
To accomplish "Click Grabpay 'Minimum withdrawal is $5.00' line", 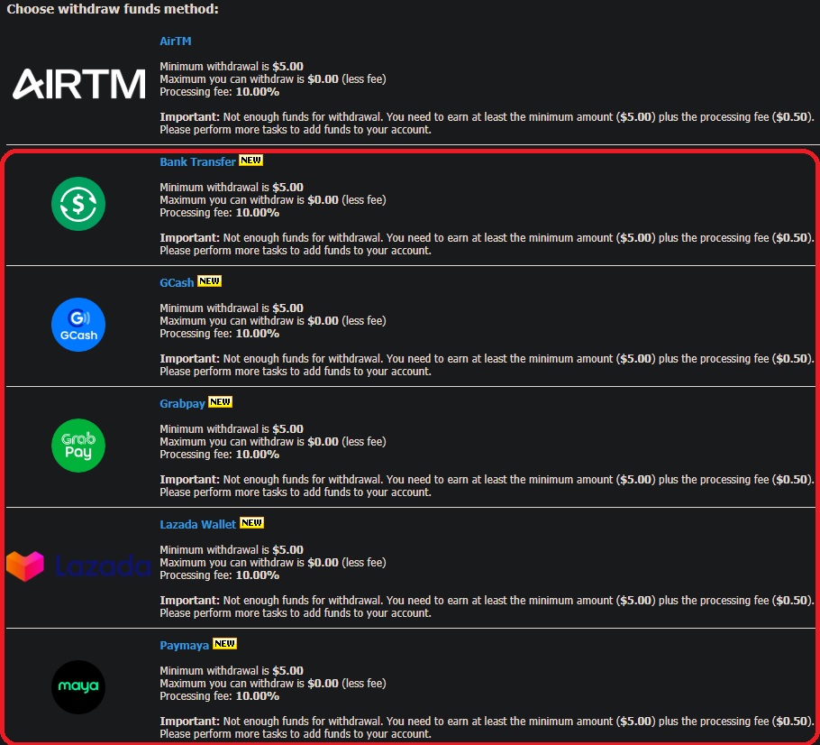I will (232, 429).
